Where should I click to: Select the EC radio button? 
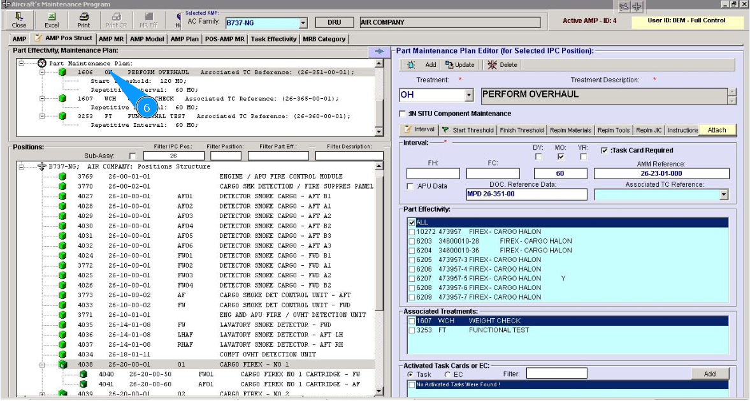448,374
